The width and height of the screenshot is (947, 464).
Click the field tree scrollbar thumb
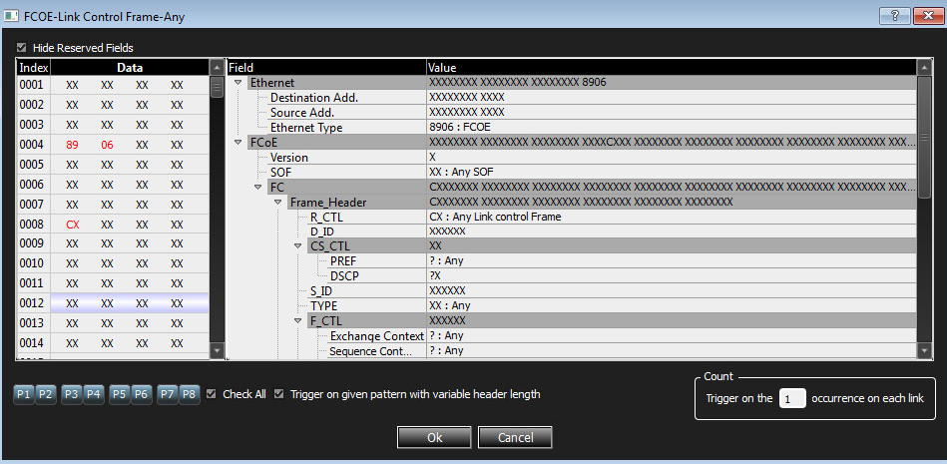pyautogui.click(x=924, y=137)
